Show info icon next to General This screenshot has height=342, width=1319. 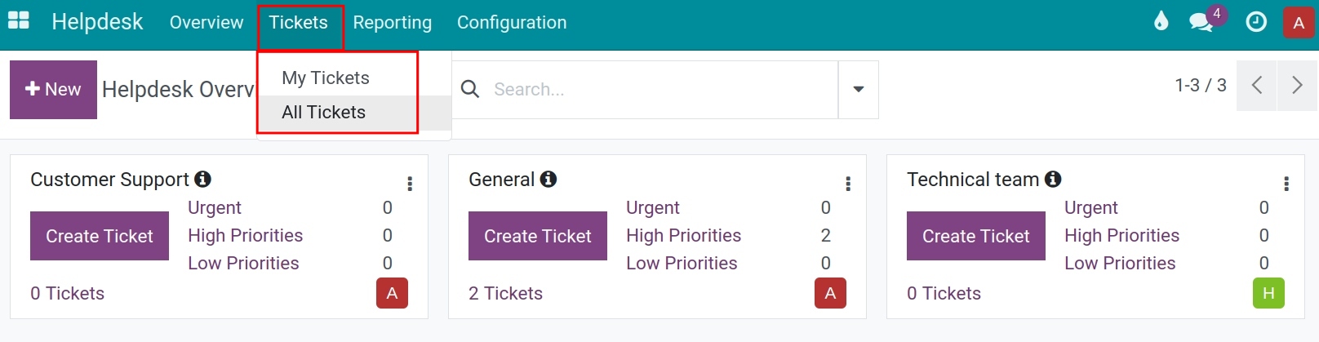[548, 179]
